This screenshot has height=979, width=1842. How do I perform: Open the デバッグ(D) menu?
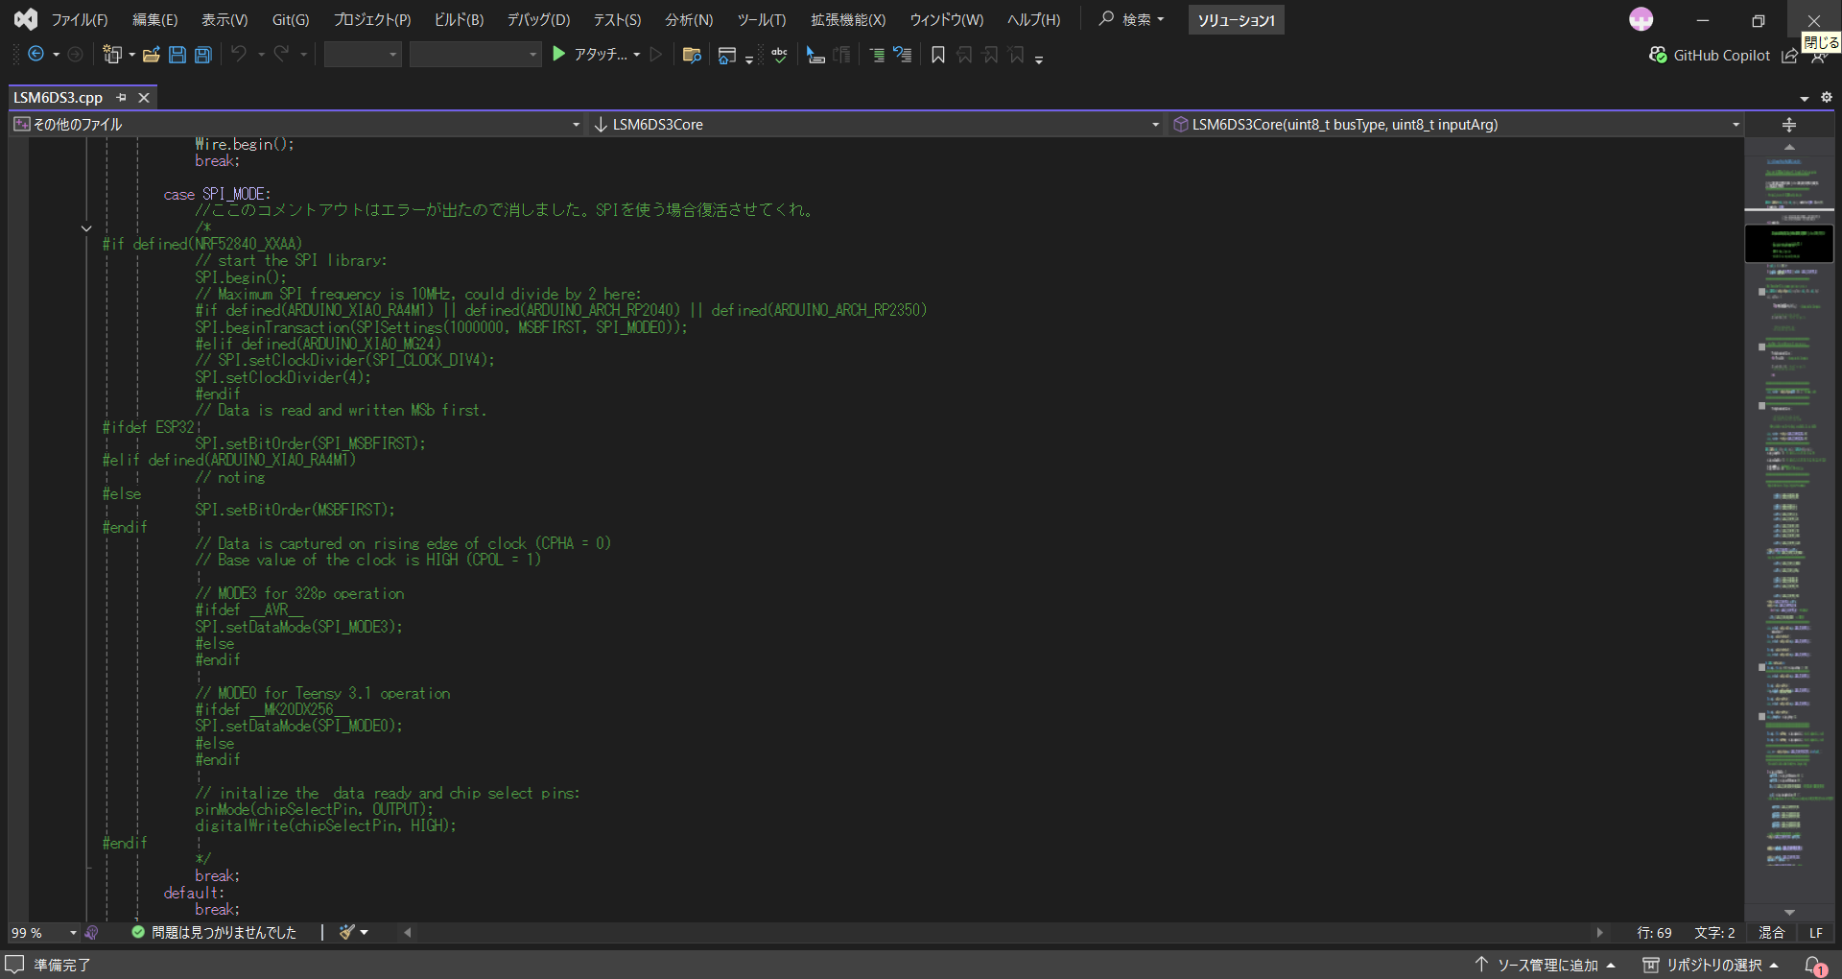tap(538, 20)
